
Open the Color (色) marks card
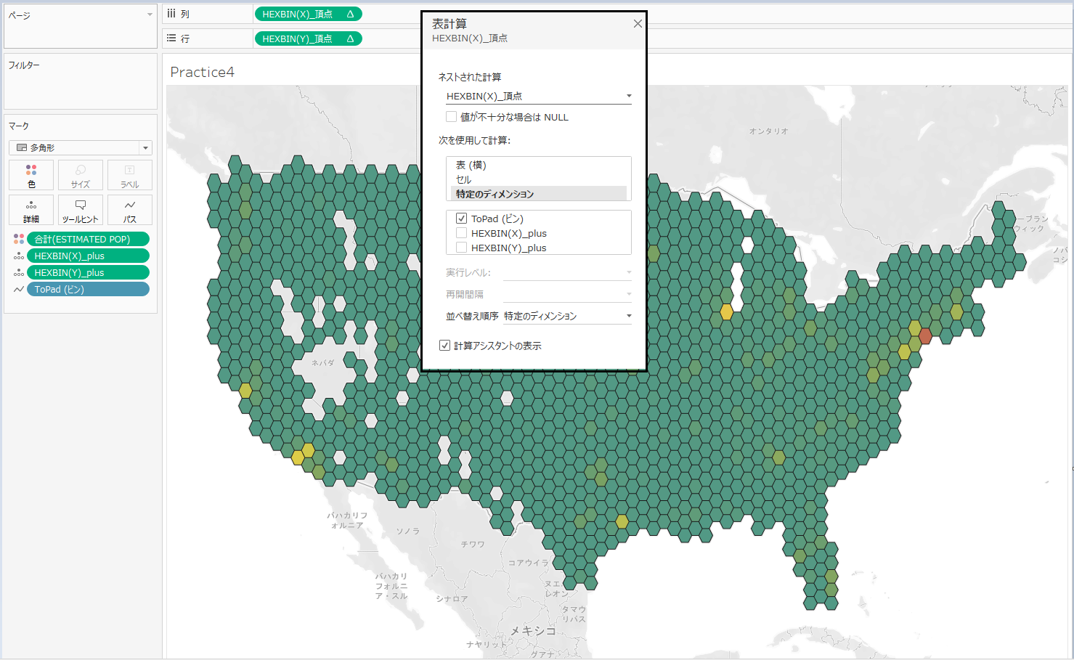(31, 175)
